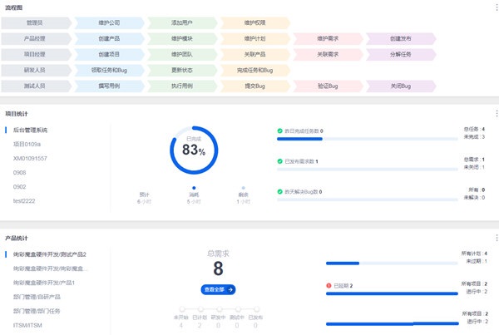Click the 创建产品 flow step
The image size is (499, 335).
pos(109,38)
